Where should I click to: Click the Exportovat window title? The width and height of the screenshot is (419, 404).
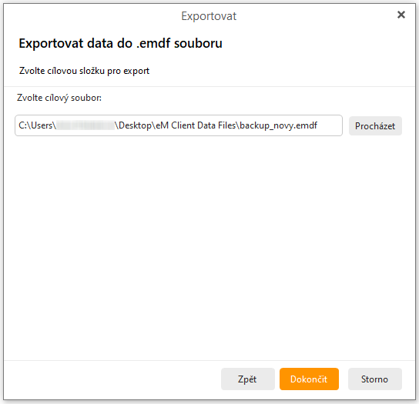[209, 16]
